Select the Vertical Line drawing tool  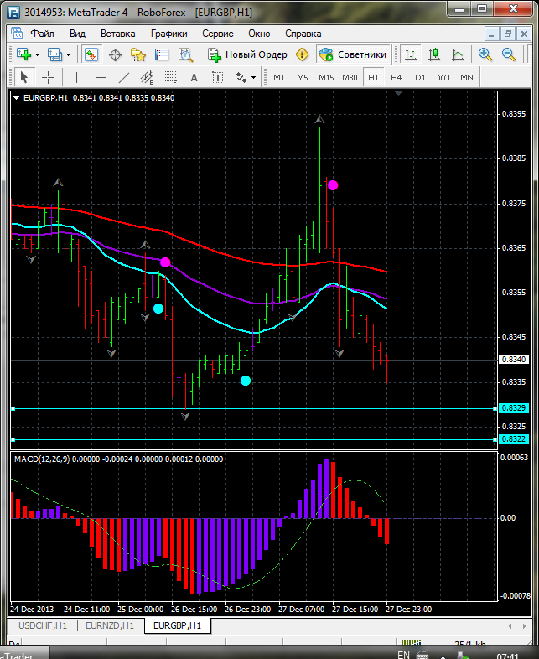77,77
